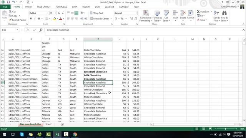Open Sheet1 worksheet tab
The image size is (246, 138).
pos(49,124)
